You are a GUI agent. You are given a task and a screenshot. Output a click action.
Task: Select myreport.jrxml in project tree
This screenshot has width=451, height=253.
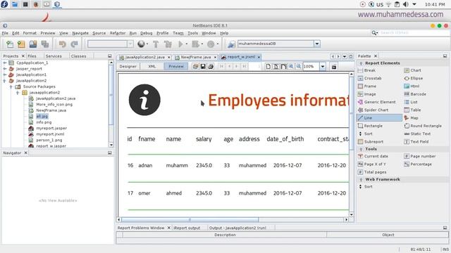tap(50, 134)
